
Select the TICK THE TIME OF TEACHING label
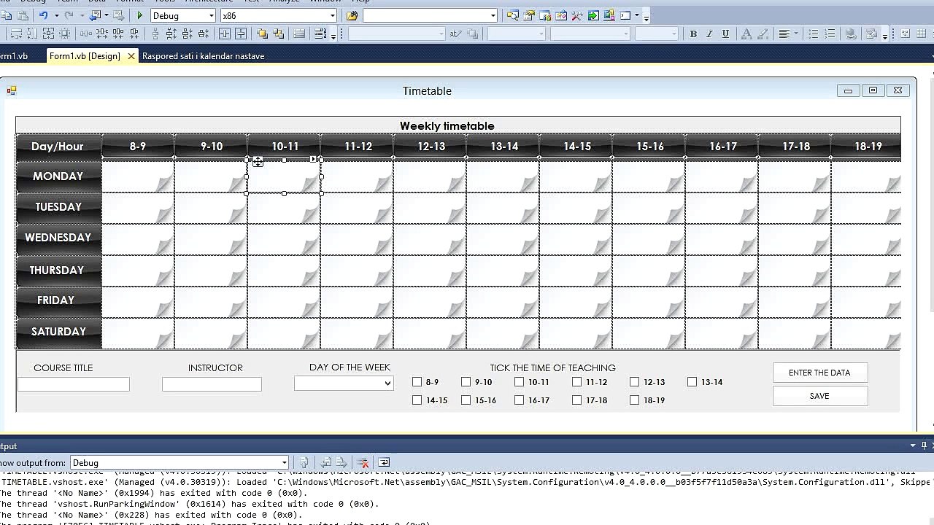point(552,368)
